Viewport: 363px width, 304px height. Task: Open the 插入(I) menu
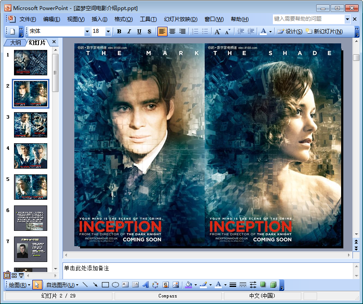click(x=99, y=19)
